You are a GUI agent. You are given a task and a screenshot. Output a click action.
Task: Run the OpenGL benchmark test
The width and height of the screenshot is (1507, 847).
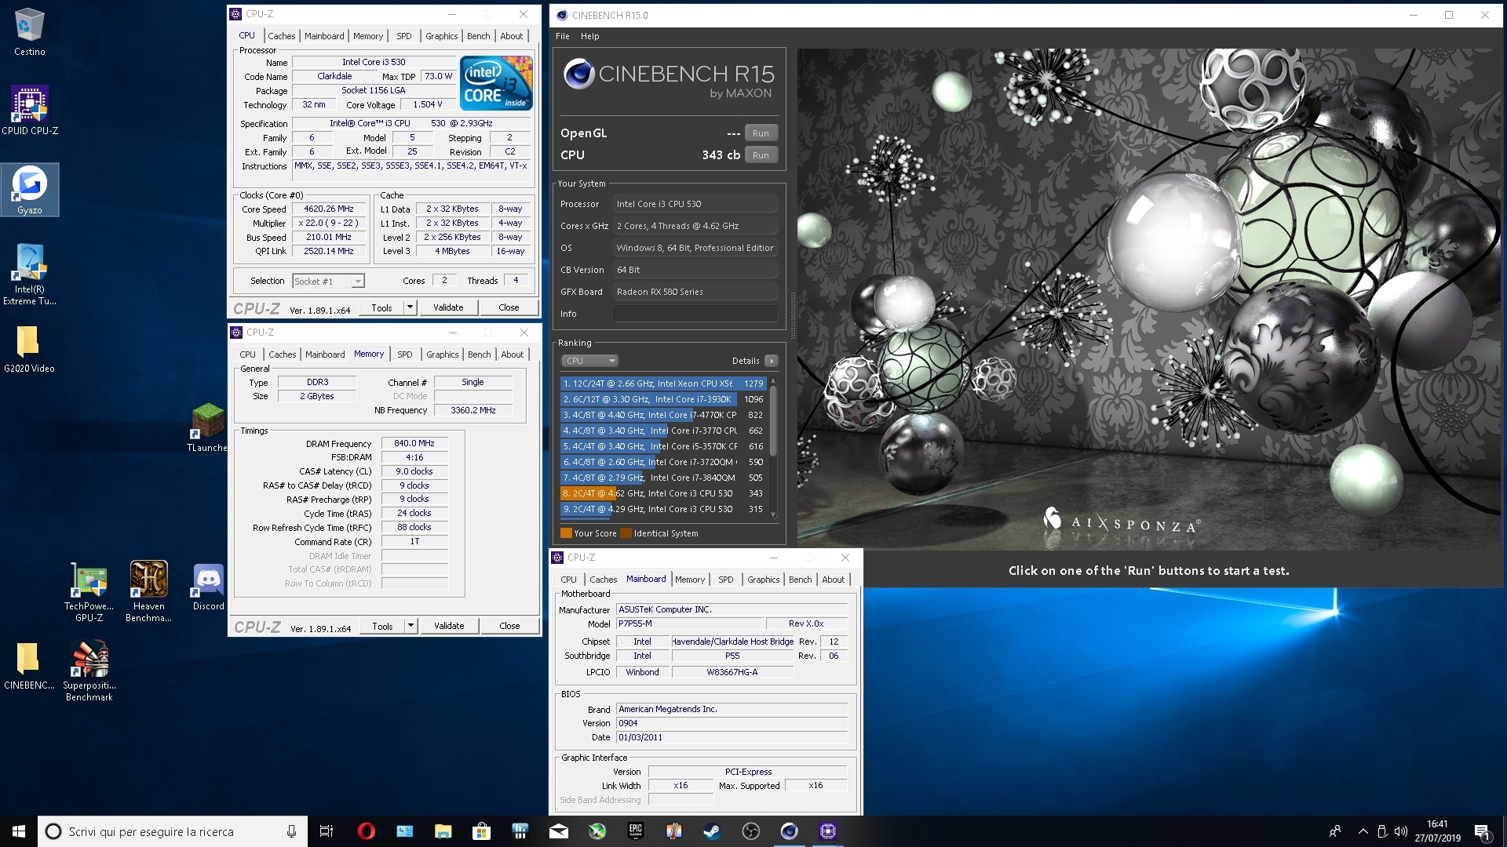click(760, 133)
